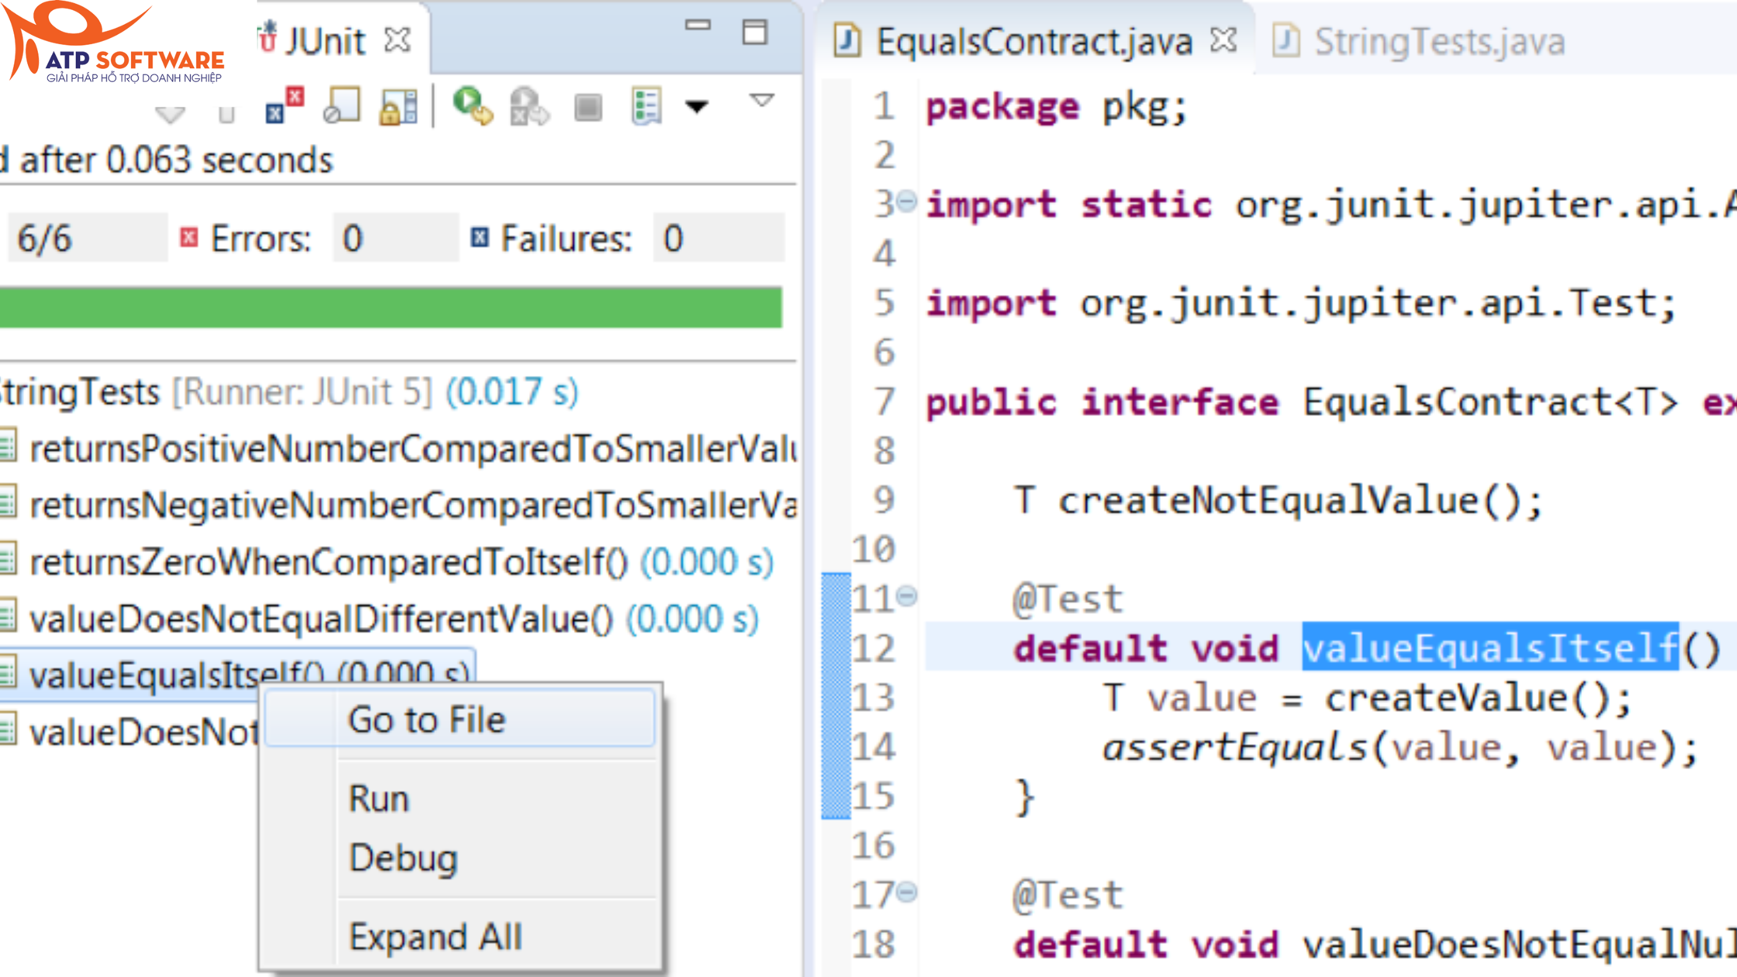
Task: Select Debug from the context menu
Action: [403, 858]
